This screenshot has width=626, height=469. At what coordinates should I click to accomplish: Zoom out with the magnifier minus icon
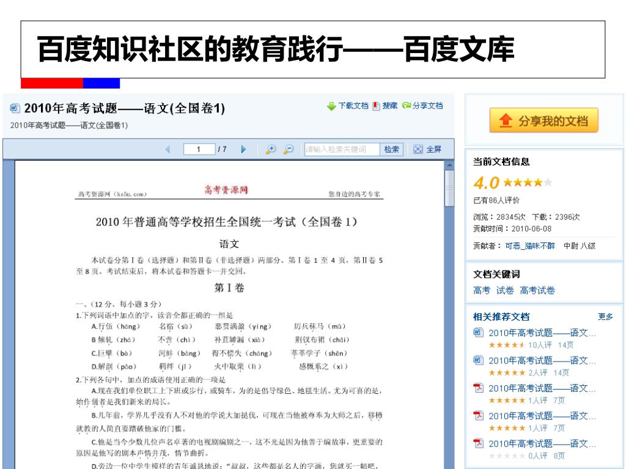(289, 149)
